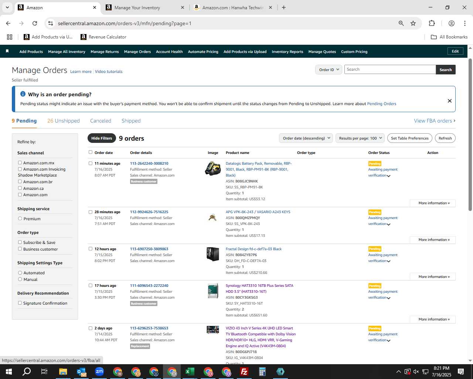The width and height of the screenshot is (473, 379).
Task: Tick the select-all orders checkbox in header
Action: click(90, 152)
